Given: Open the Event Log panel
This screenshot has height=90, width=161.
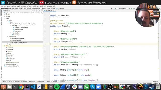Looking at the screenshot, I should click(x=155, y=82).
